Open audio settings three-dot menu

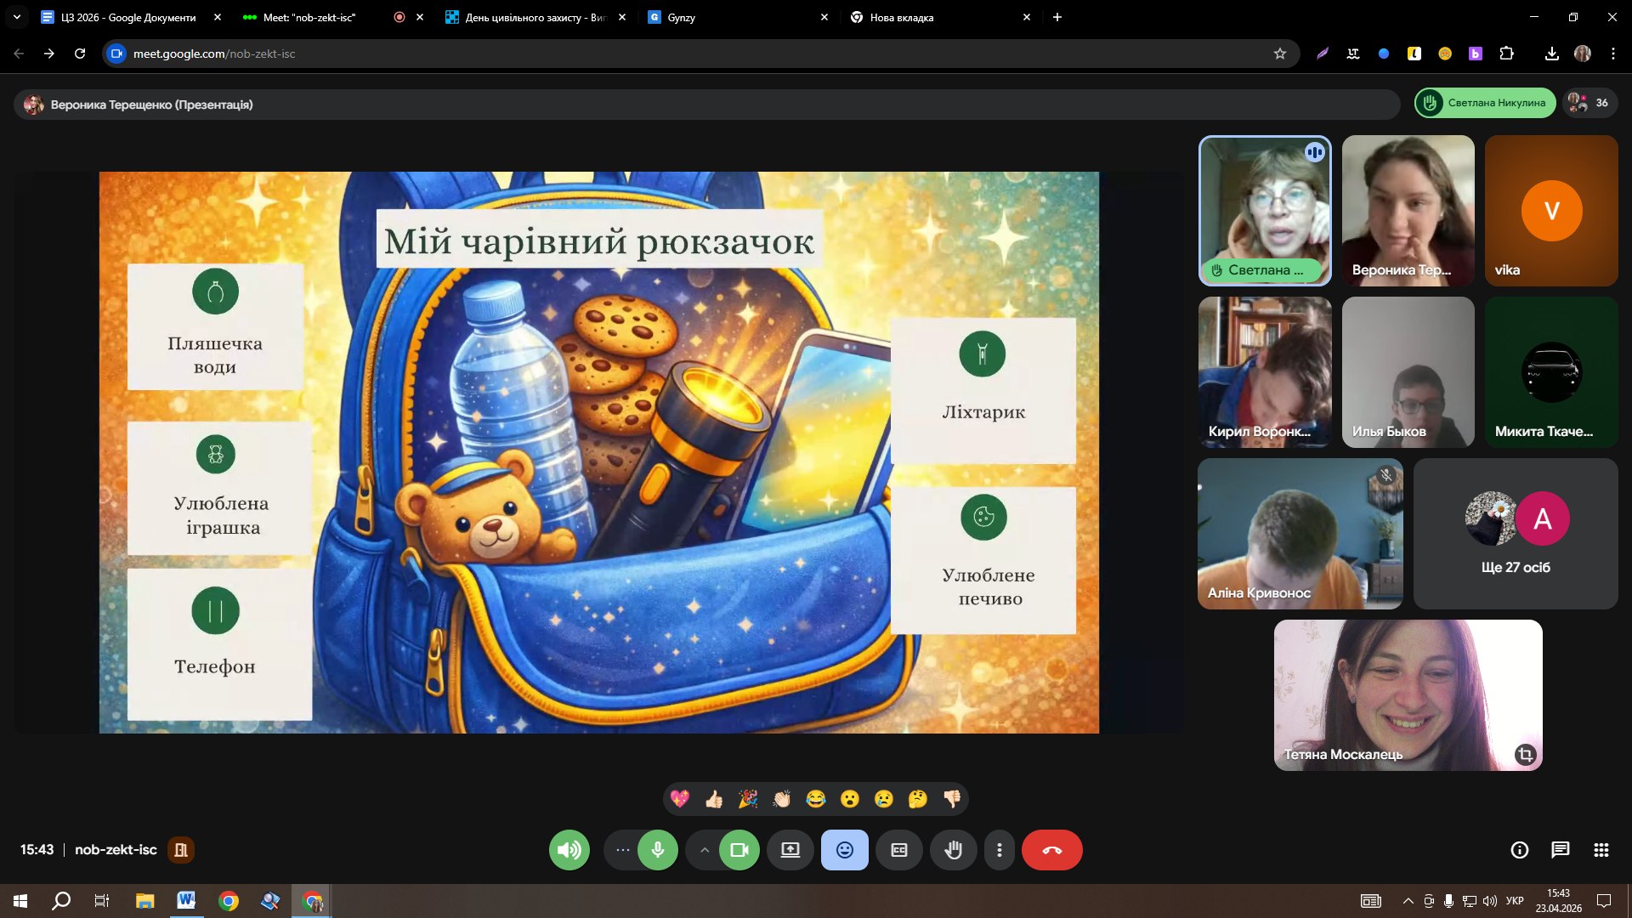[x=623, y=850]
